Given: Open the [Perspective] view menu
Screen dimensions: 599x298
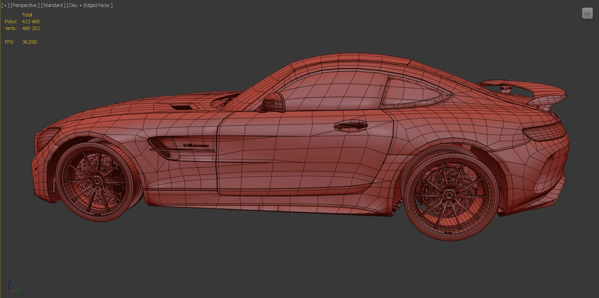Looking at the screenshot, I should click(25, 5).
